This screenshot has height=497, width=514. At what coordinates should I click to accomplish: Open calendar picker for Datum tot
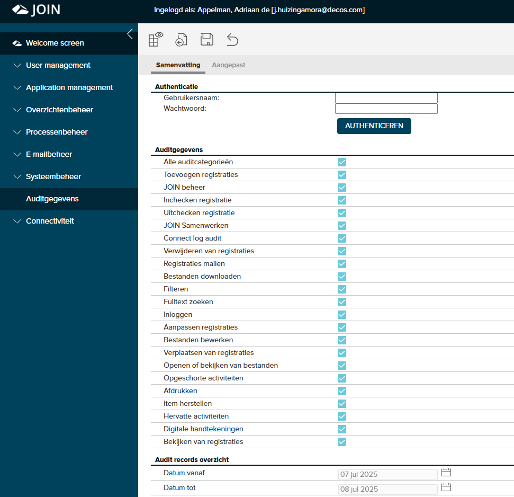pyautogui.click(x=446, y=487)
